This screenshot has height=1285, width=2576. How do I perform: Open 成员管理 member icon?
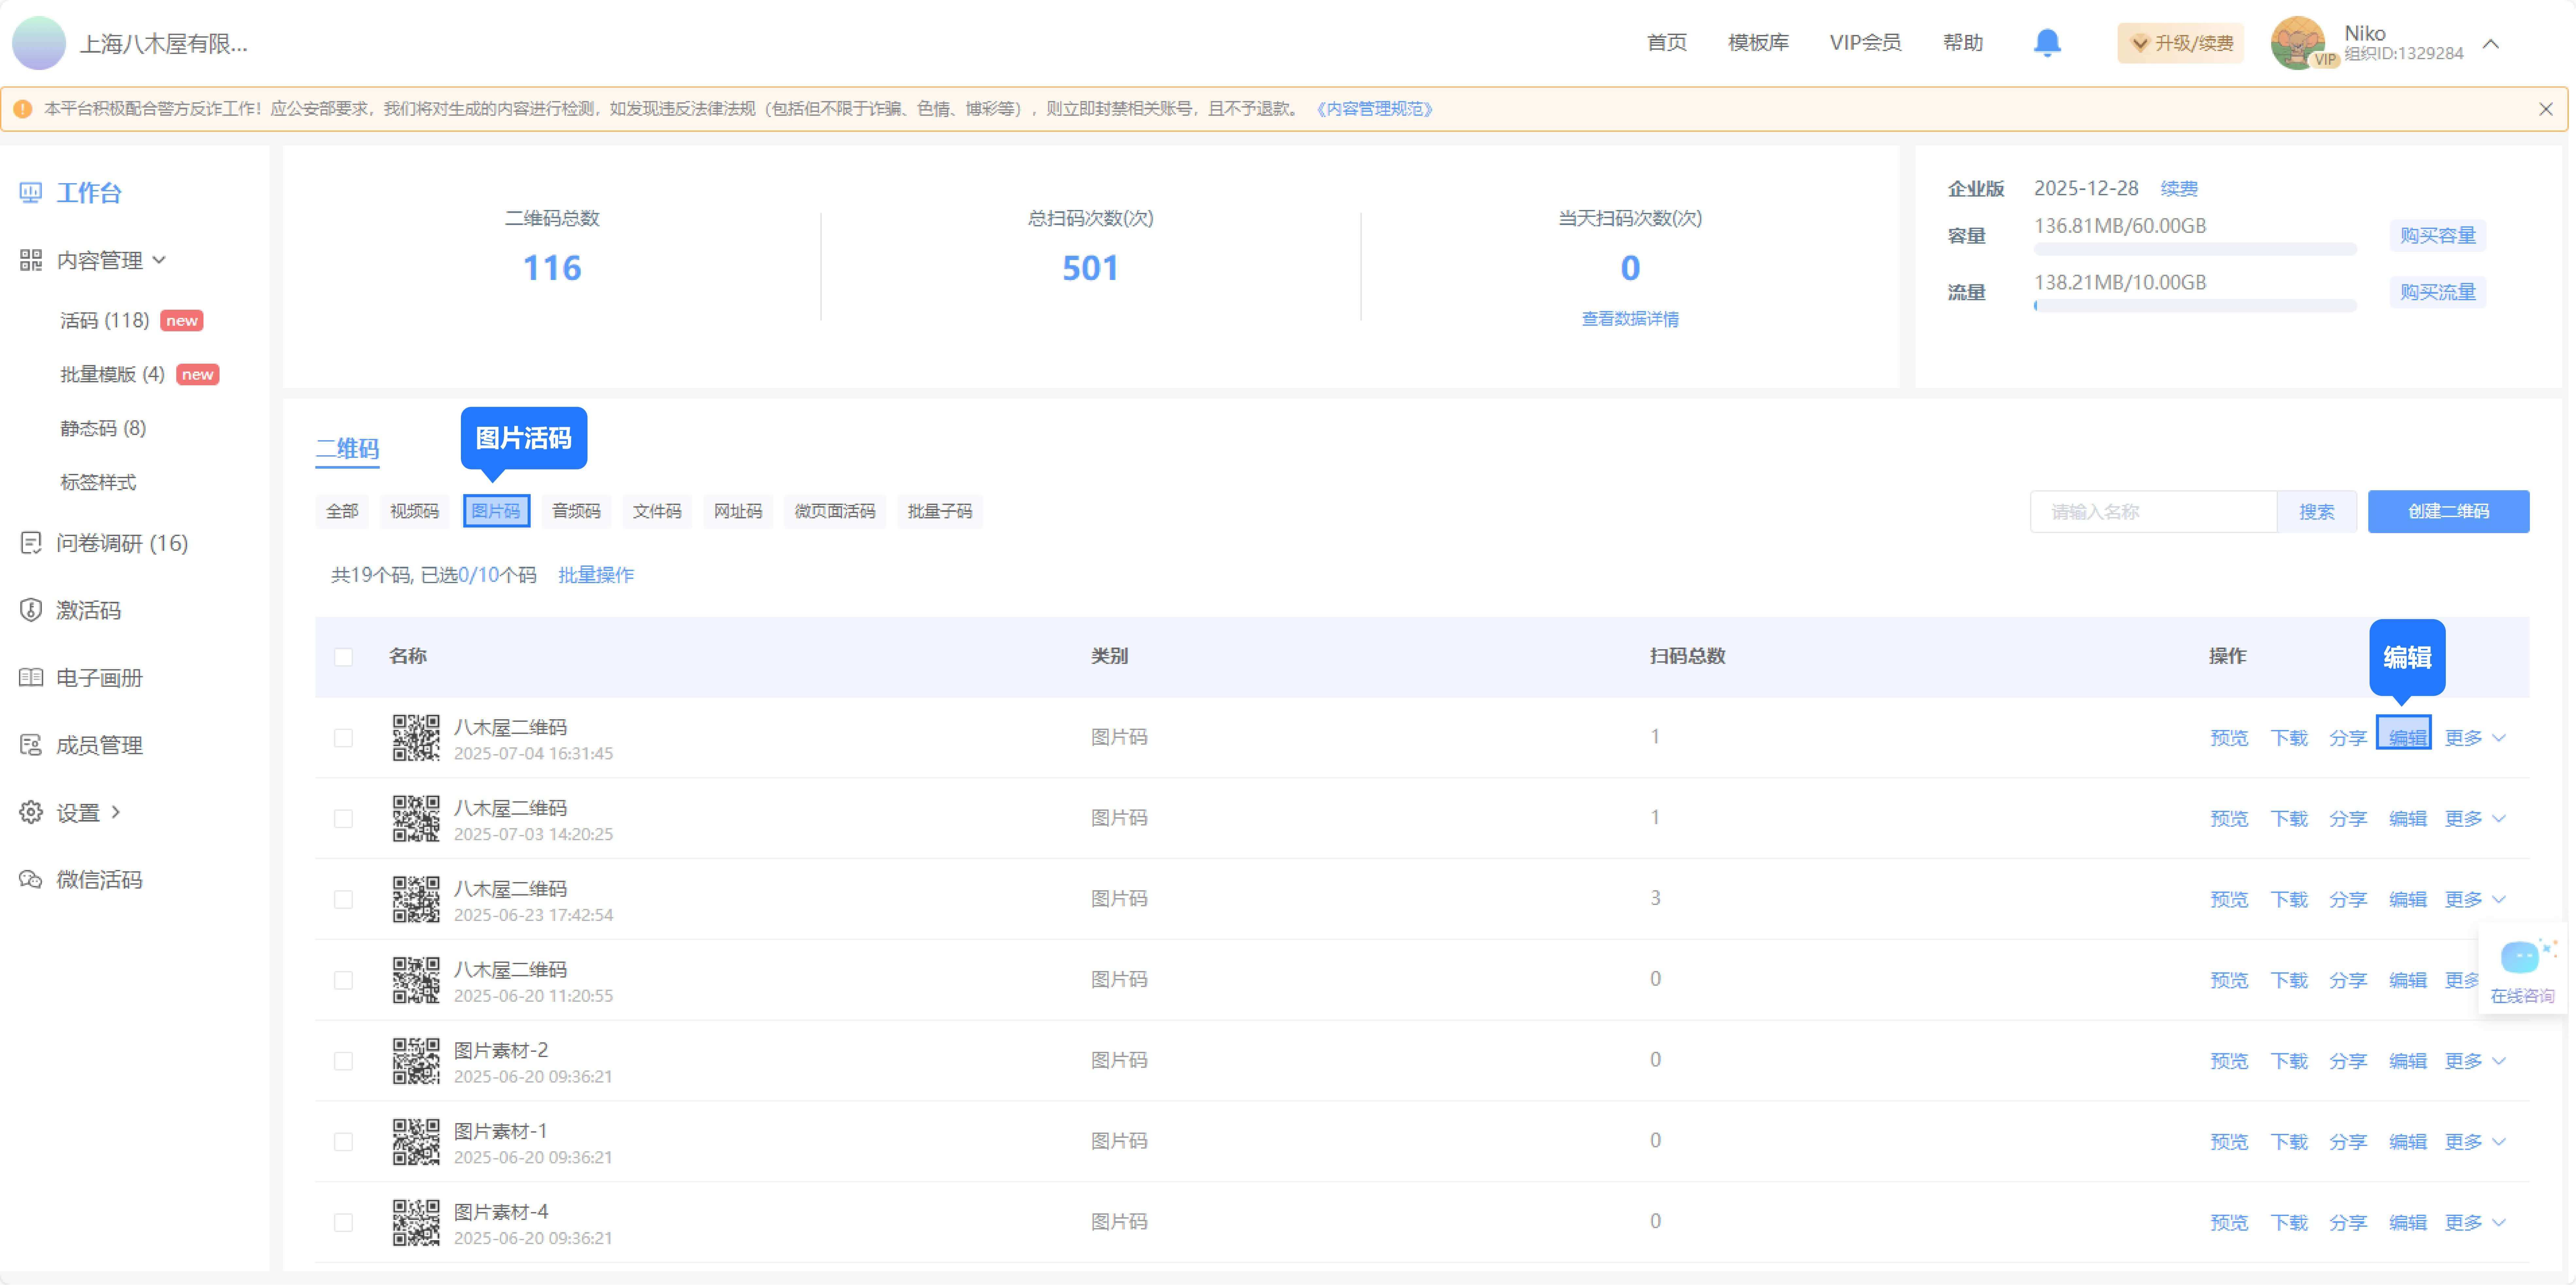click(31, 745)
